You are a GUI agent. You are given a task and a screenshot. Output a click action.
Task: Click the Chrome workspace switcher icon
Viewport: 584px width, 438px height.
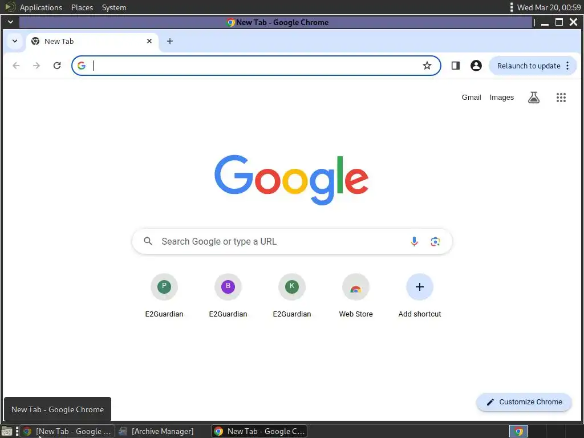pyautogui.click(x=518, y=432)
